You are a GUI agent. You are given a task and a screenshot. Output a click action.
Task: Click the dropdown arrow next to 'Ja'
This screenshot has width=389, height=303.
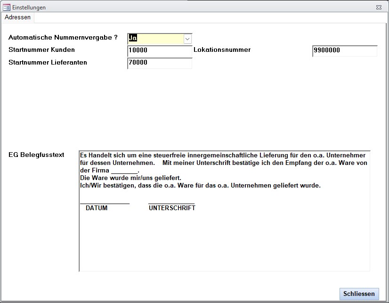tap(187, 39)
